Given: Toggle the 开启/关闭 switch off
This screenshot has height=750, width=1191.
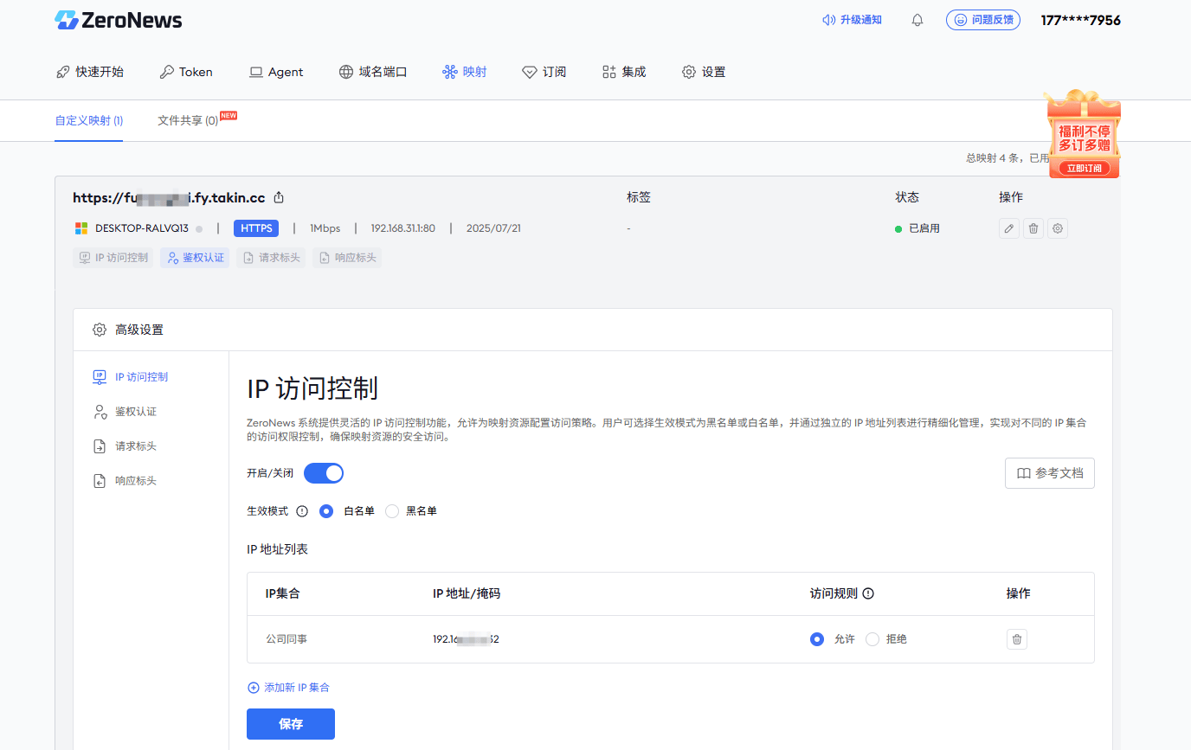Looking at the screenshot, I should coord(324,473).
